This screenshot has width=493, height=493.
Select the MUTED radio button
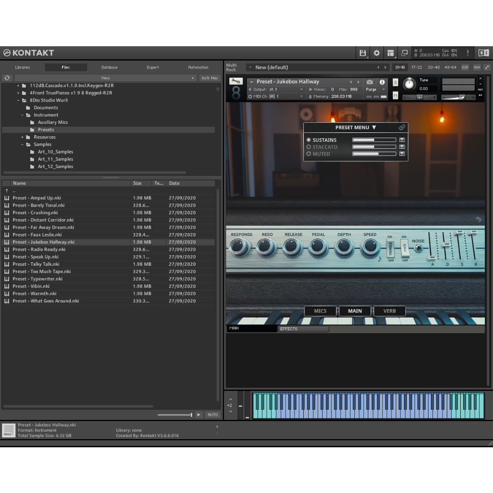pos(309,154)
